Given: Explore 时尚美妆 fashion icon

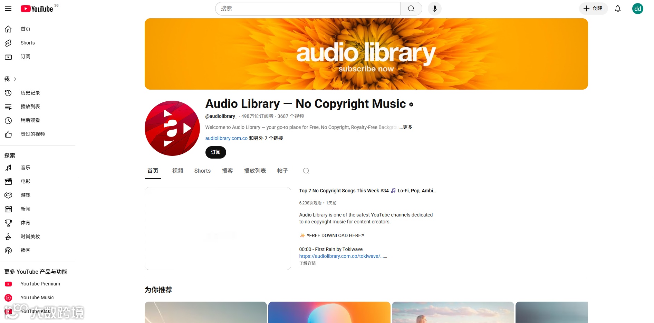Looking at the screenshot, I should click(x=8, y=236).
